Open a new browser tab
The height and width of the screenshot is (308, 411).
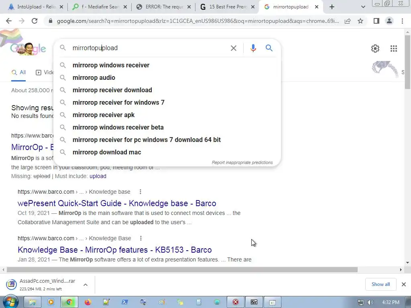pyautogui.click(x=332, y=7)
